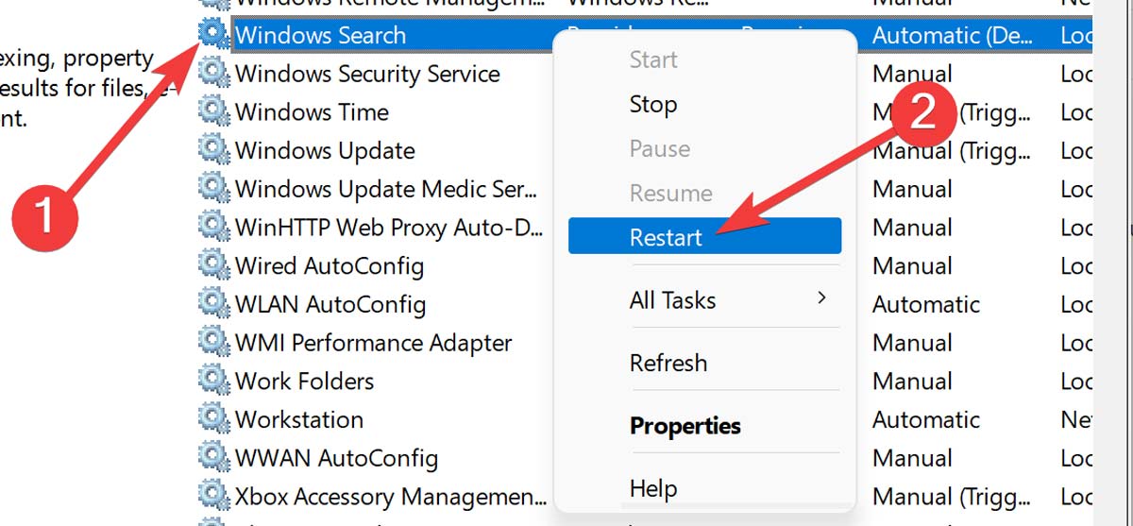Image resolution: width=1133 pixels, height=526 pixels.
Task: Click the gear icon beside Windows Search
Action: pos(214,35)
